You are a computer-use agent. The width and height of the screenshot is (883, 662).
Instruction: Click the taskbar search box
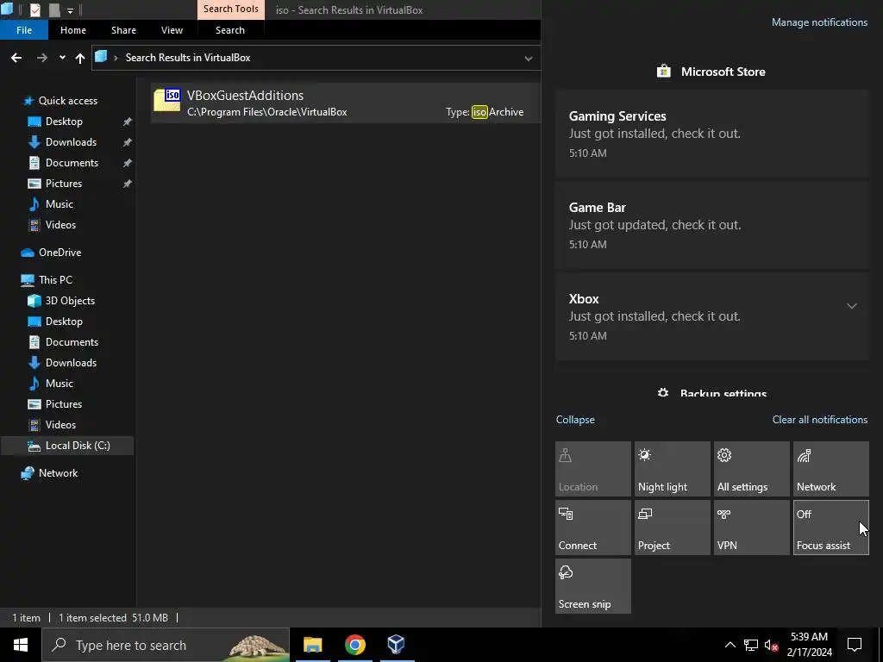(166, 645)
